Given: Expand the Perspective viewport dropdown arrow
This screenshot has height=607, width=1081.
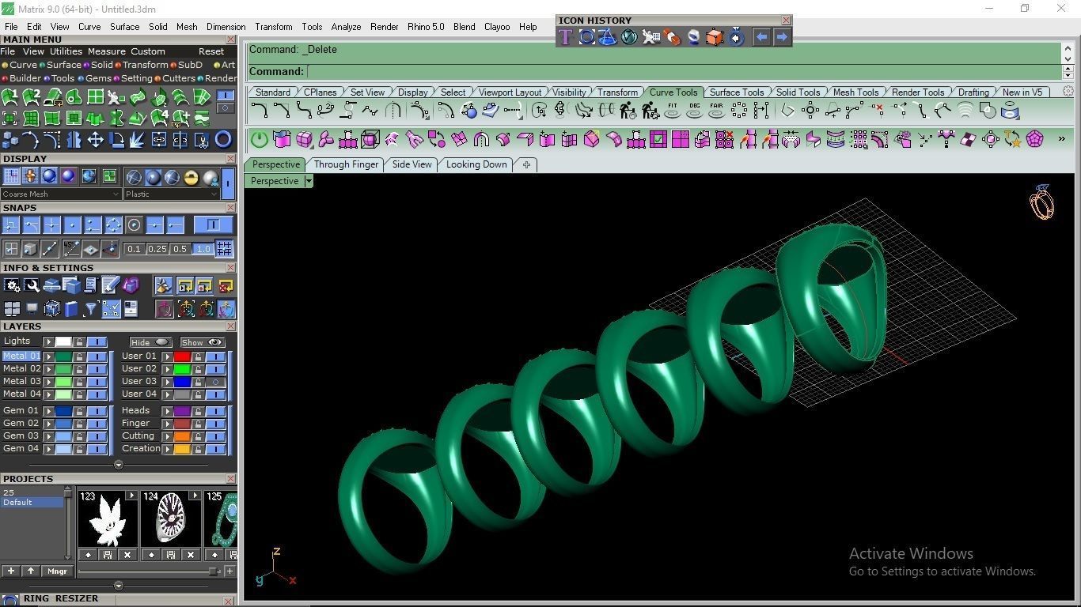Looking at the screenshot, I should click(309, 181).
